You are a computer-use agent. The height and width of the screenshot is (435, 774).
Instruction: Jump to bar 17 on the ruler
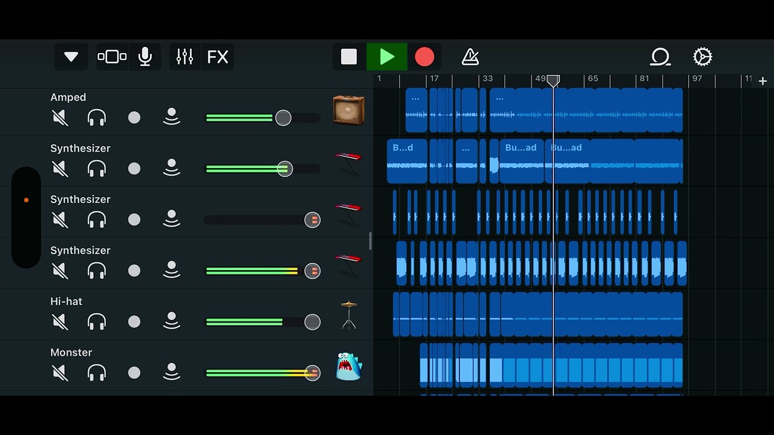(434, 79)
